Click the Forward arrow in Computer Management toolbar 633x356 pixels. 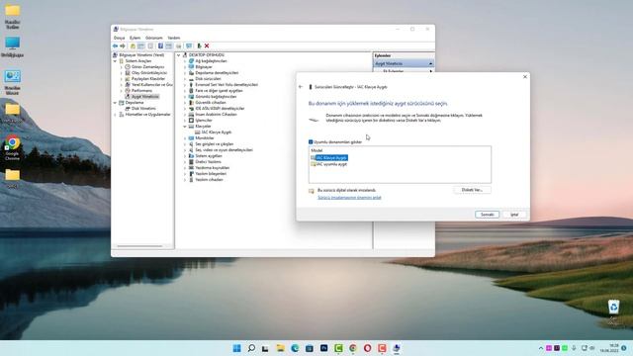coord(123,46)
